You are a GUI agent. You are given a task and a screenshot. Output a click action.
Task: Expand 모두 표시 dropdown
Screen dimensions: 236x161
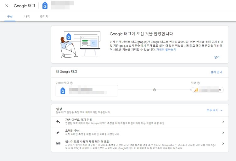pos(215,110)
